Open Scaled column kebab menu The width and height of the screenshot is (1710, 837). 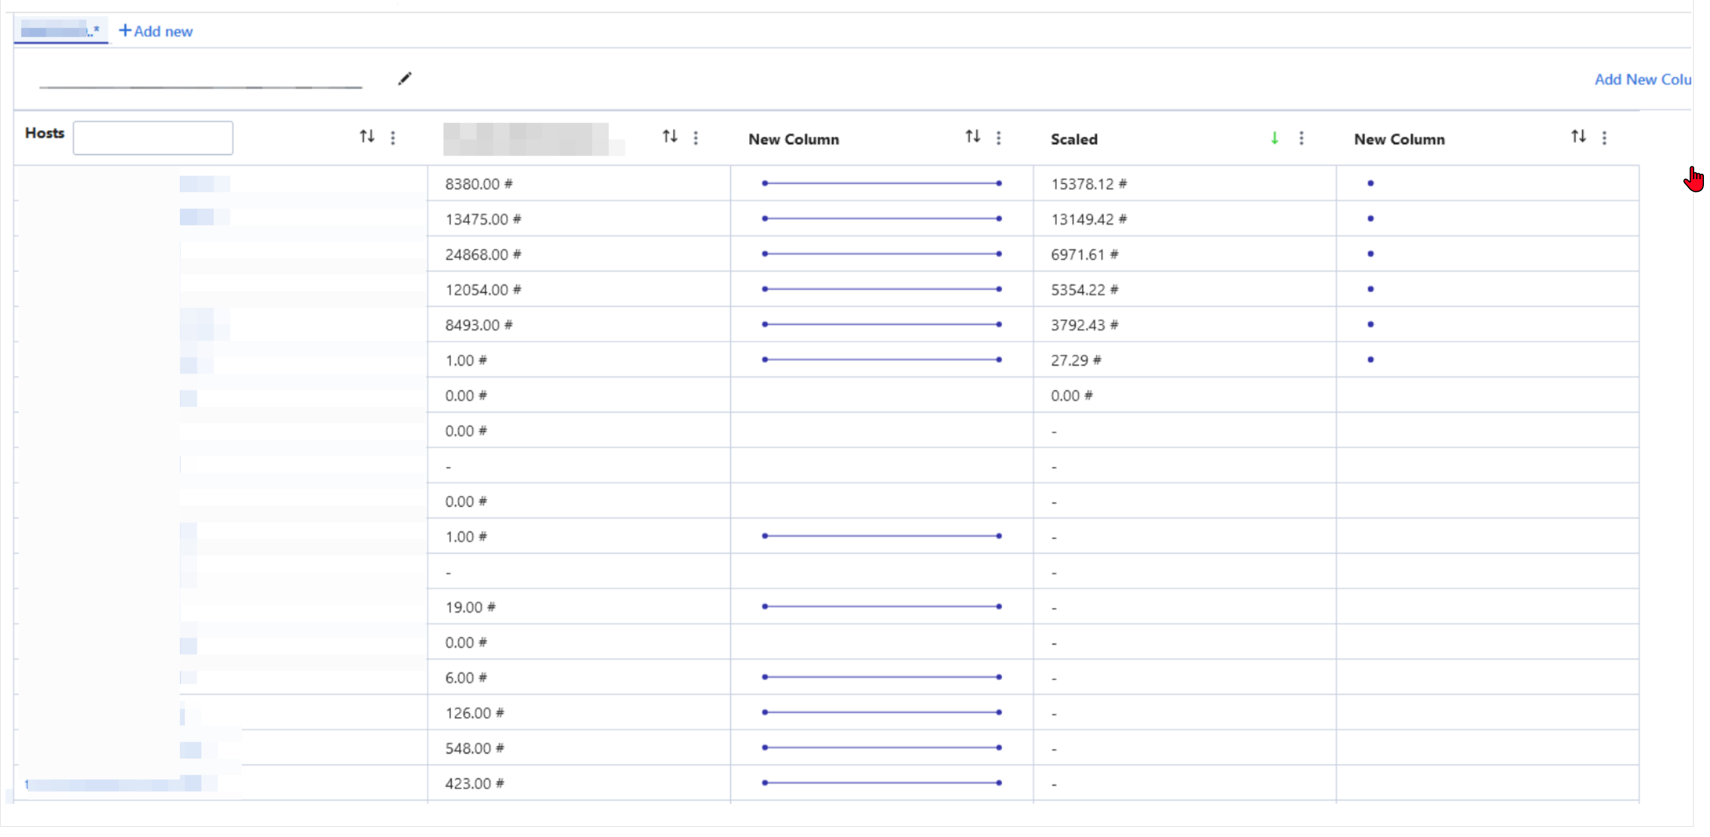click(x=1301, y=137)
